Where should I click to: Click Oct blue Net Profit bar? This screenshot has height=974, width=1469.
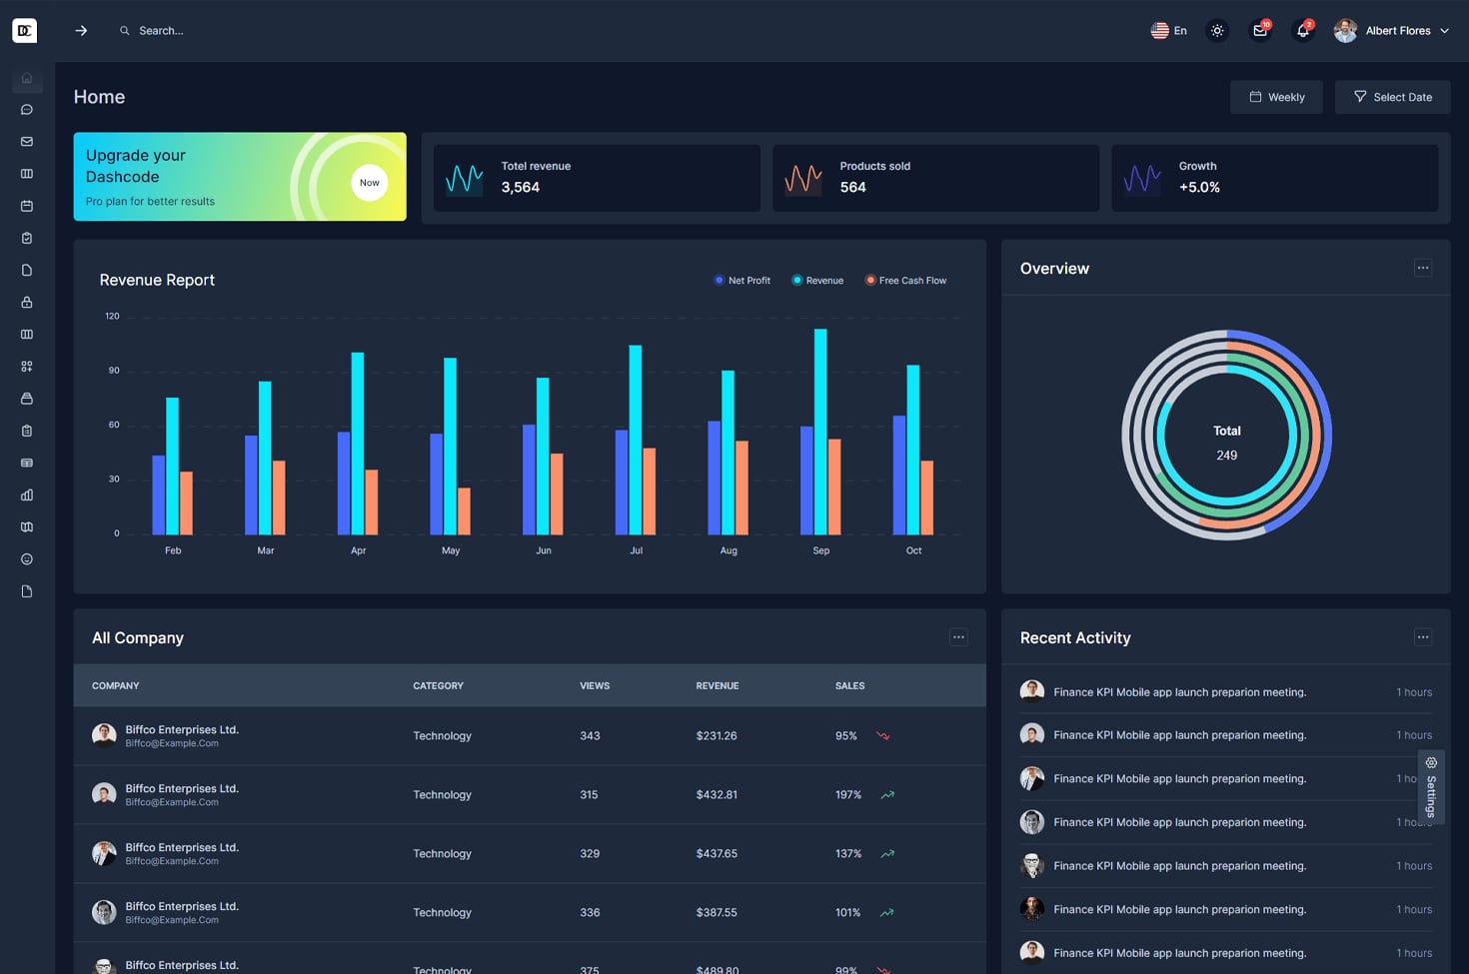[899, 476]
